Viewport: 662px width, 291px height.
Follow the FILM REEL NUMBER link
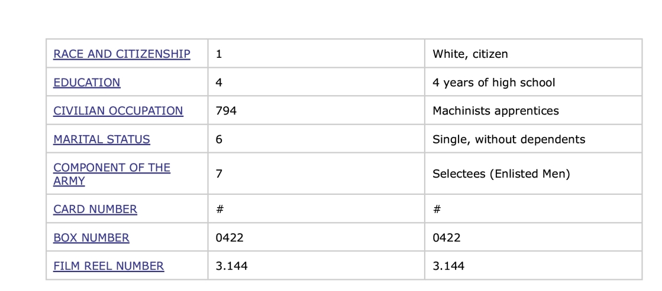[108, 266]
